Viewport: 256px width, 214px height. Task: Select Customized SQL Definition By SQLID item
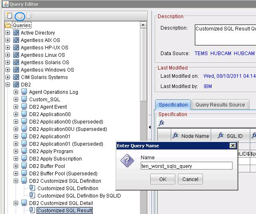pos(79,195)
